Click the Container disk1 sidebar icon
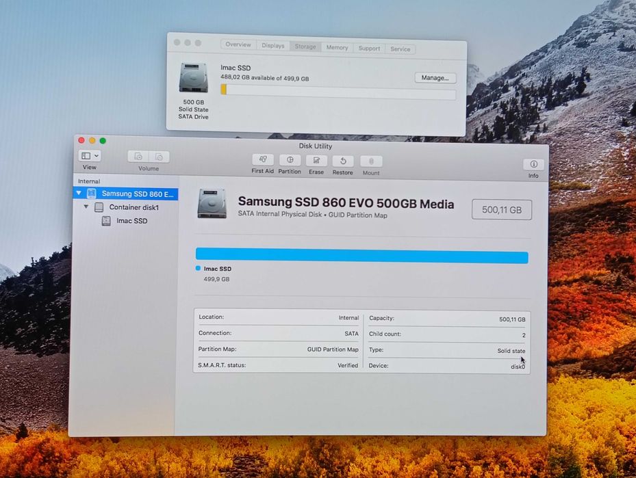Viewport: 636px width, 478px height. click(99, 207)
